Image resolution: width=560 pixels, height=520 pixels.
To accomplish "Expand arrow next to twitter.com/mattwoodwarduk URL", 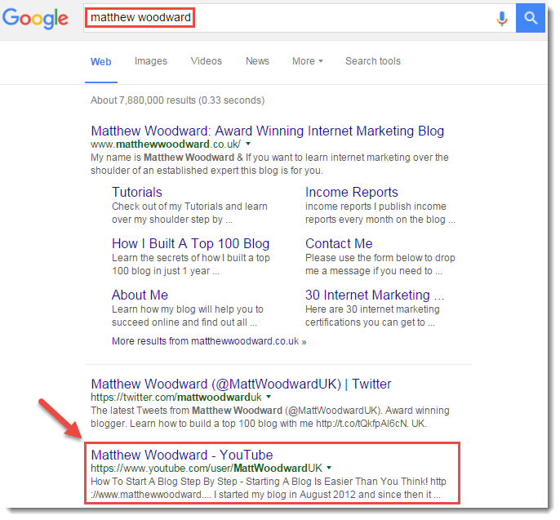I will 269,397.
